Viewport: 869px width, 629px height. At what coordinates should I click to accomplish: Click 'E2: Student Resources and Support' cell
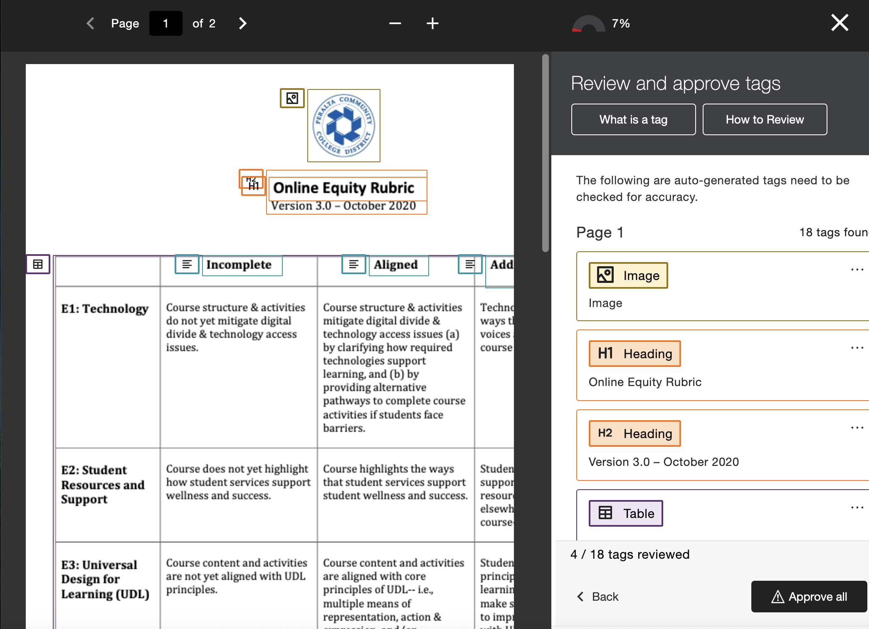(x=103, y=485)
